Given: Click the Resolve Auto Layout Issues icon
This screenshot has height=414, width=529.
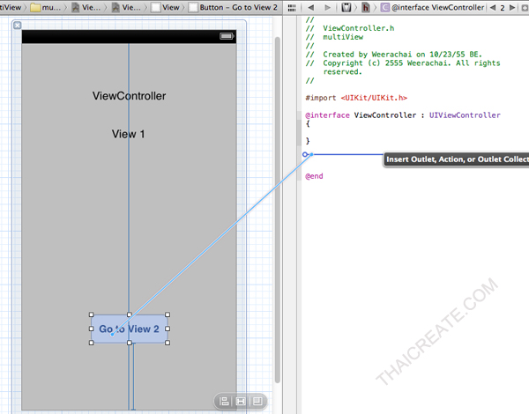Looking at the screenshot, I should (257, 401).
